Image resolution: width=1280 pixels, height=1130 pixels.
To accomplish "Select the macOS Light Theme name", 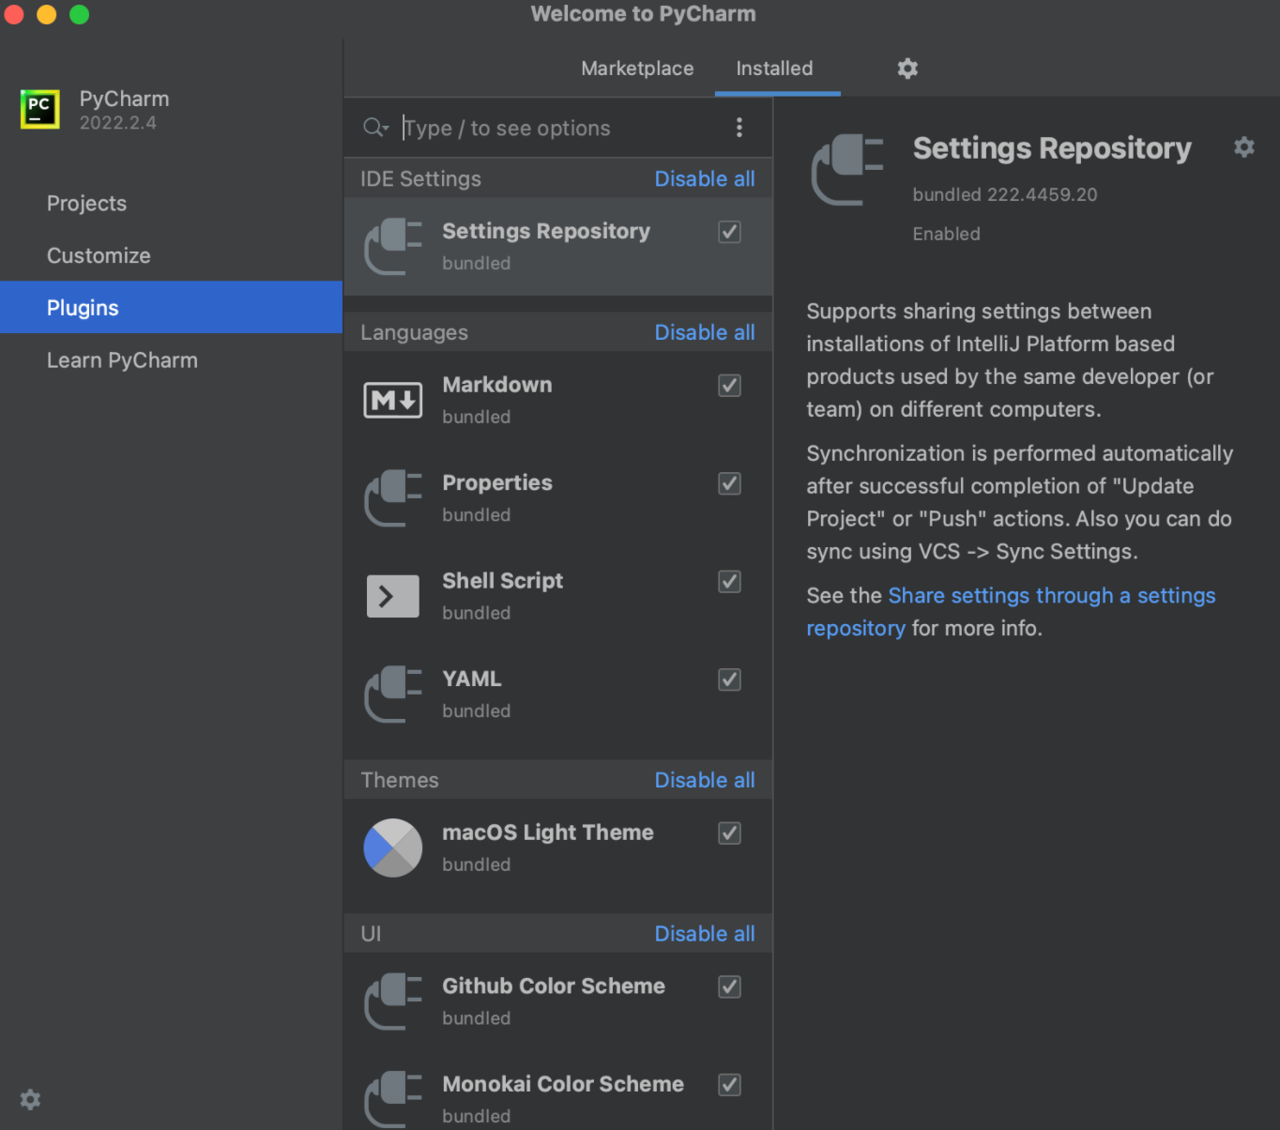I will [548, 832].
